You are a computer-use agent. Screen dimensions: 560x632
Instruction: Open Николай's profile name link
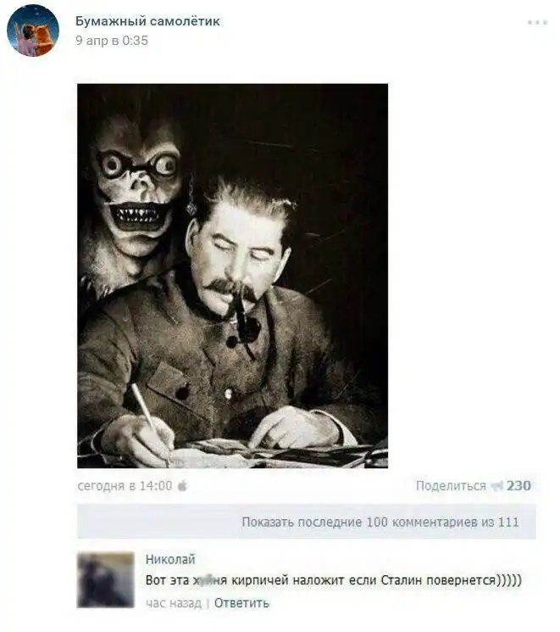(x=170, y=559)
